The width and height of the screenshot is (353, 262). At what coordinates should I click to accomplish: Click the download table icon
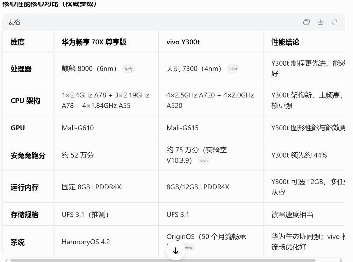click(320, 22)
